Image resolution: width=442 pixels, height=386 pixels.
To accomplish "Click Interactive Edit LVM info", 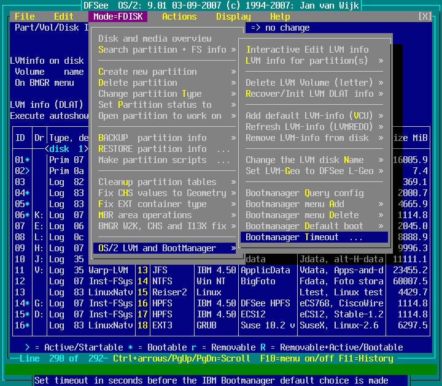I will [307, 50].
